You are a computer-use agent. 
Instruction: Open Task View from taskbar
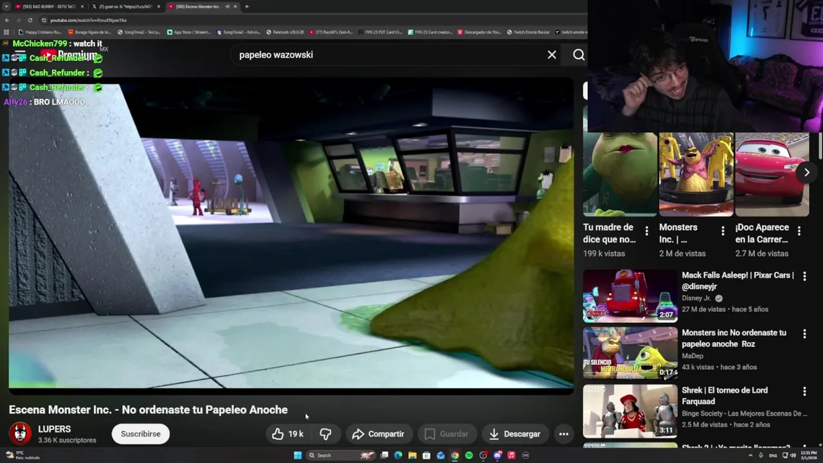pyautogui.click(x=384, y=455)
